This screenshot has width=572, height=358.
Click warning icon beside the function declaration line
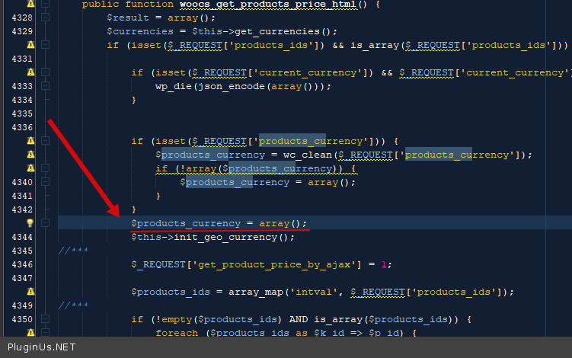[x=30, y=4]
